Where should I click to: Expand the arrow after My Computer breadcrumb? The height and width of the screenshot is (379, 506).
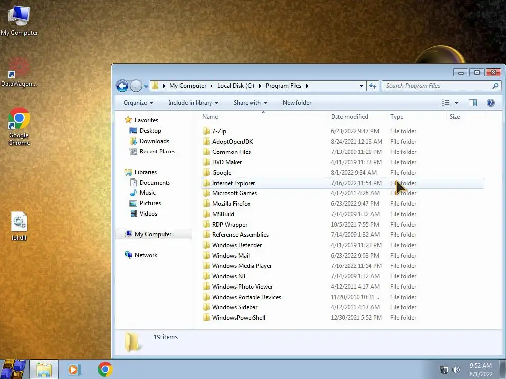click(x=211, y=86)
